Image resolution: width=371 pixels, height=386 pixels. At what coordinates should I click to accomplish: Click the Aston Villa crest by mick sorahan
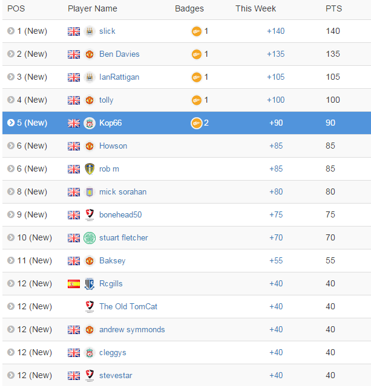(x=89, y=192)
